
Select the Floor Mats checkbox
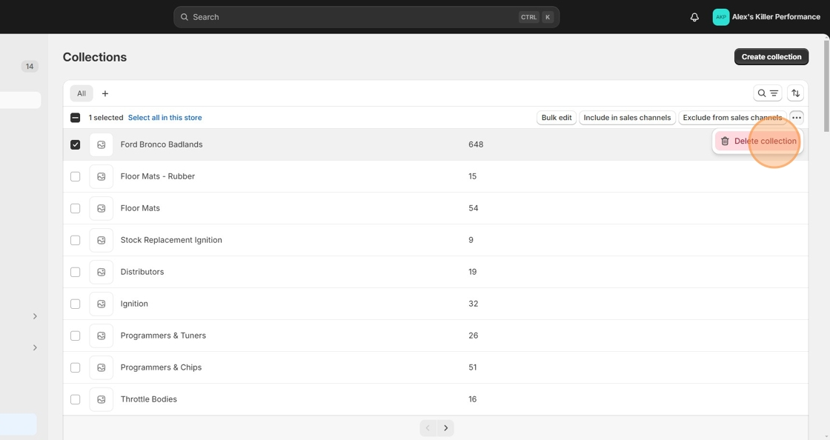(x=75, y=208)
